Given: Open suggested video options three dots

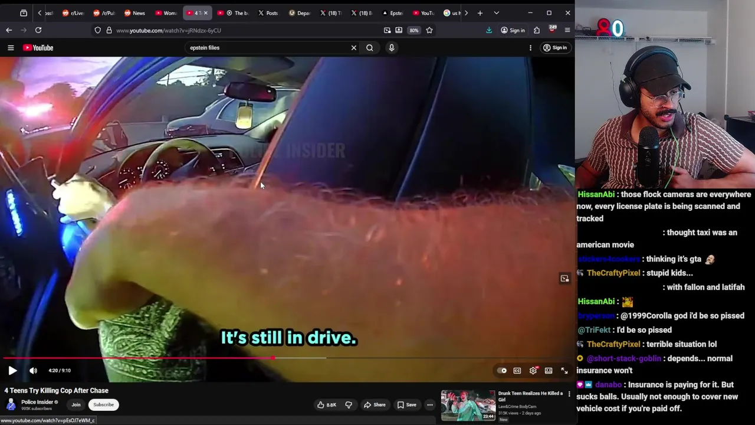Looking at the screenshot, I should 569,394.
